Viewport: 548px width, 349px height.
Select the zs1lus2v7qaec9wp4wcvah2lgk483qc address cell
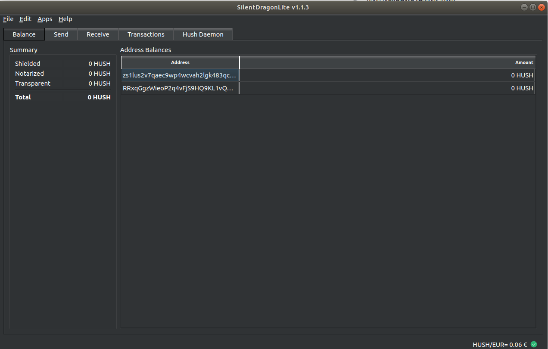click(x=180, y=75)
